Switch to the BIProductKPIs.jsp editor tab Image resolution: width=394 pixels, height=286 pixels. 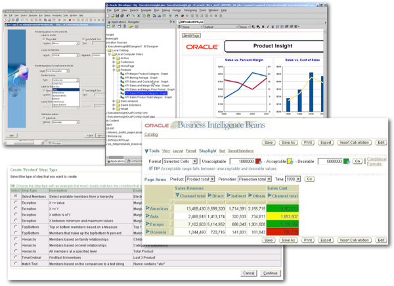click(190, 22)
